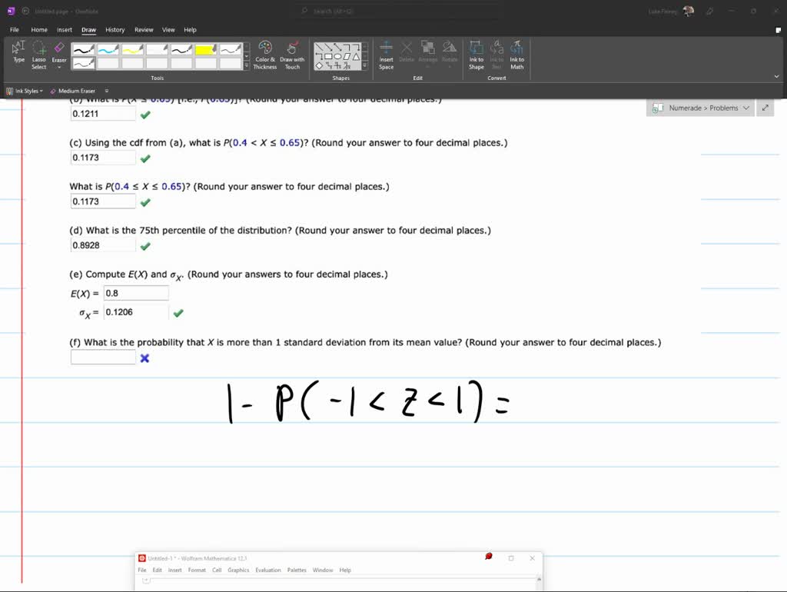This screenshot has width=787, height=592.
Task: Choose the Eraser tool
Action: click(58, 52)
